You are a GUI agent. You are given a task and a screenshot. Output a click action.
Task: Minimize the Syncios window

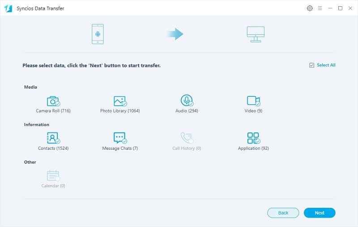pyautogui.click(x=330, y=8)
